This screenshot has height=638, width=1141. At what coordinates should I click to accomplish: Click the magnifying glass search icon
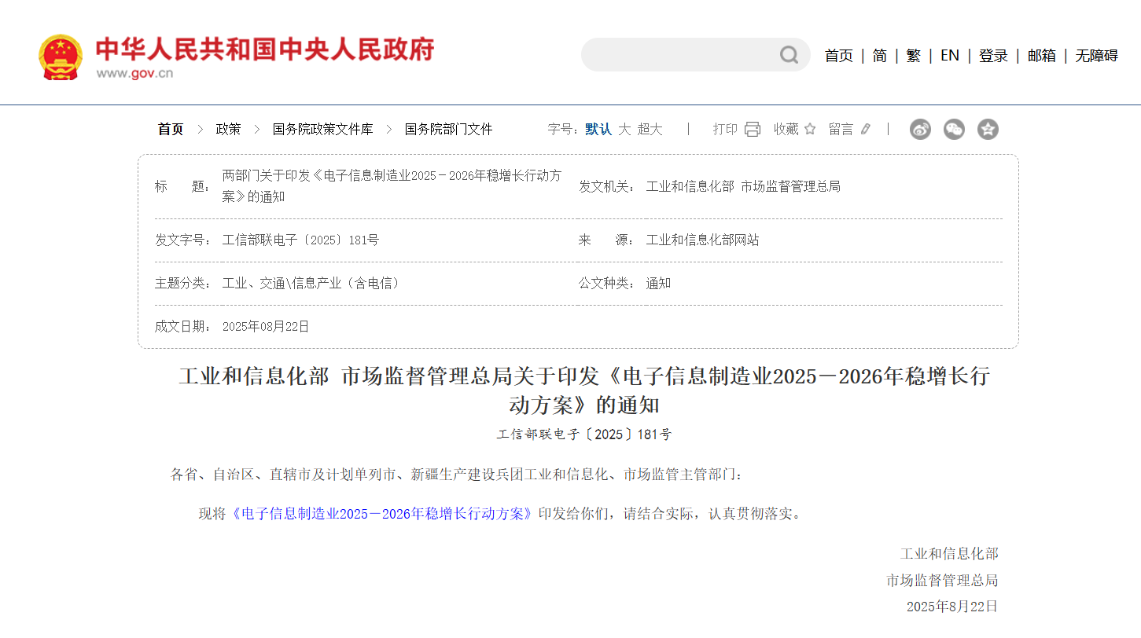(789, 55)
